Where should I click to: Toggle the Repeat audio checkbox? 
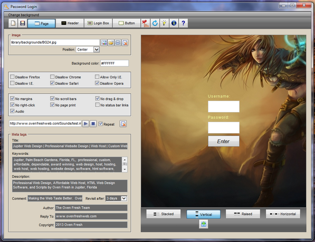(x=100, y=124)
